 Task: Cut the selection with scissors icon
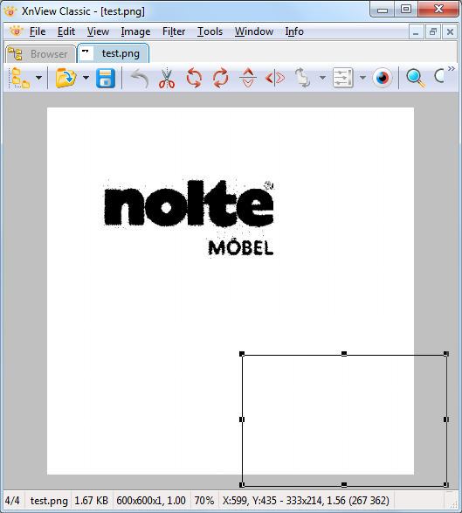167,79
